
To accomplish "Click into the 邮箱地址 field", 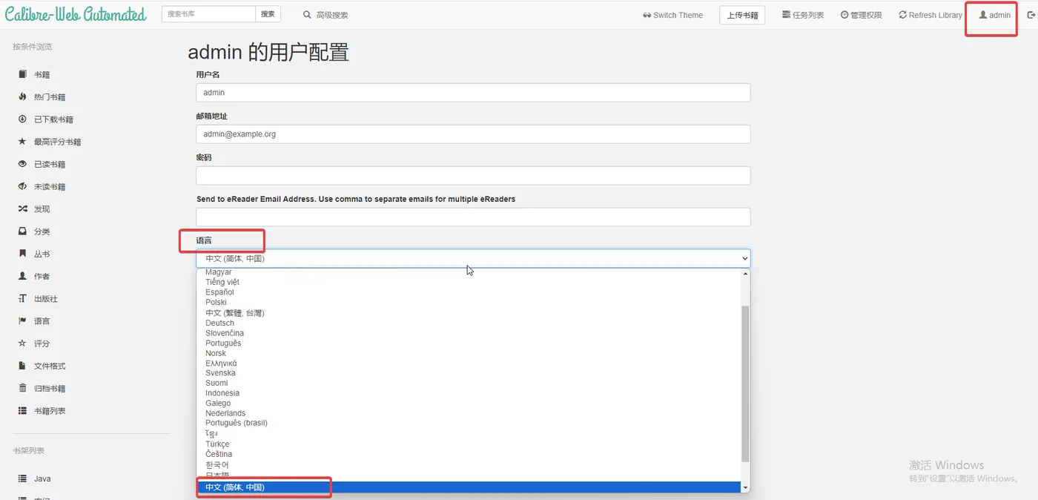I will [473, 134].
